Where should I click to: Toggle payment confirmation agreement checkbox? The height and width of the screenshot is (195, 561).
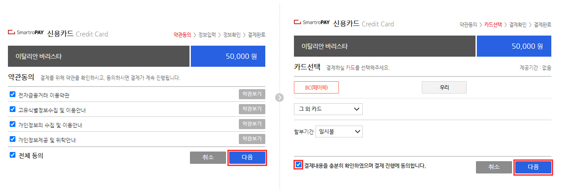[x=299, y=165]
